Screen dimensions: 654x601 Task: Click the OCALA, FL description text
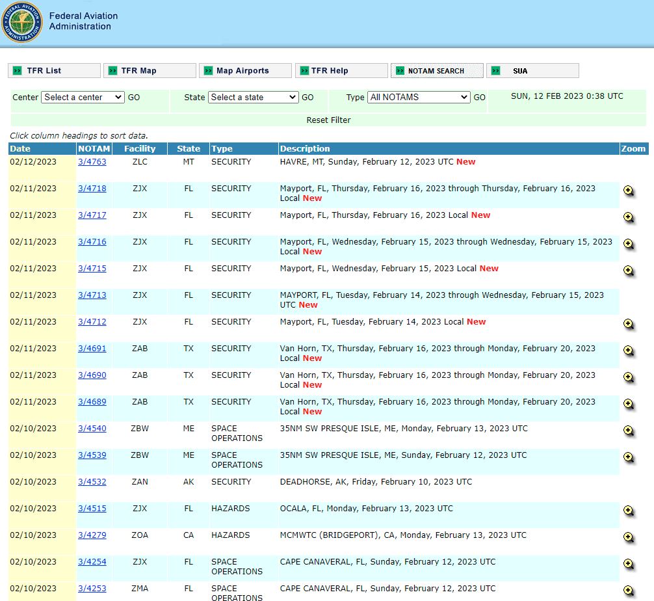pyautogui.click(x=366, y=509)
